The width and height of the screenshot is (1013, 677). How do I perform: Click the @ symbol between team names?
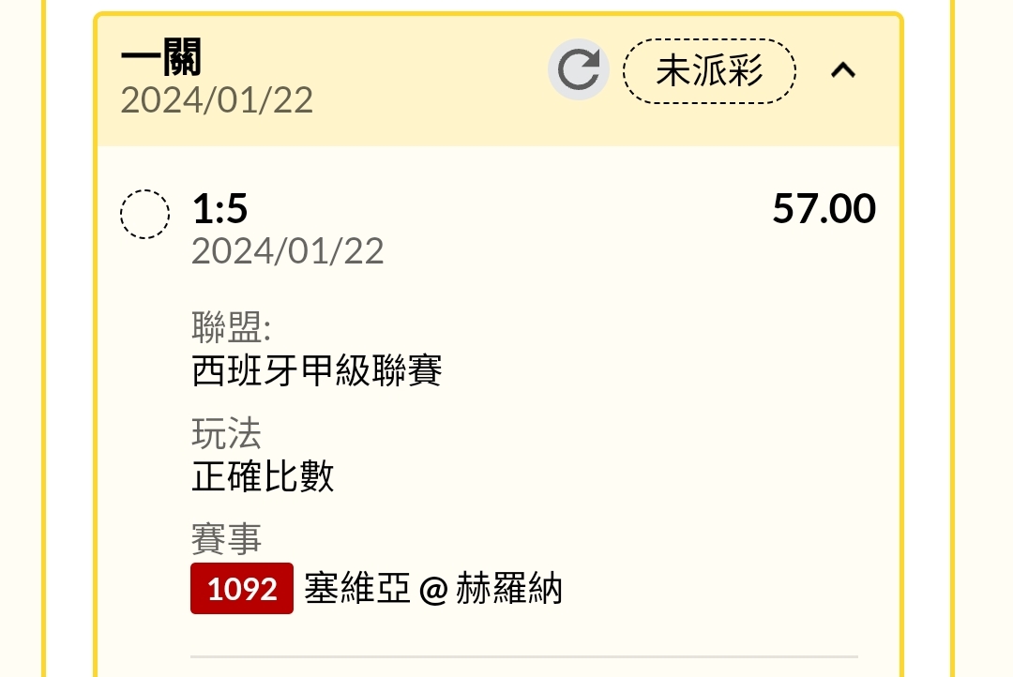(433, 591)
